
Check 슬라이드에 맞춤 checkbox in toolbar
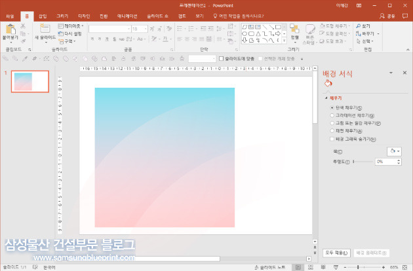222,59
